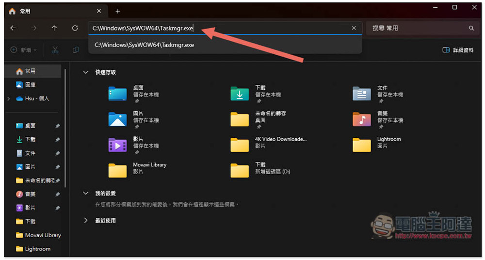Click the sidebar vertical scrollbar
Screen dimensions: 485x260
[x=65, y=128]
